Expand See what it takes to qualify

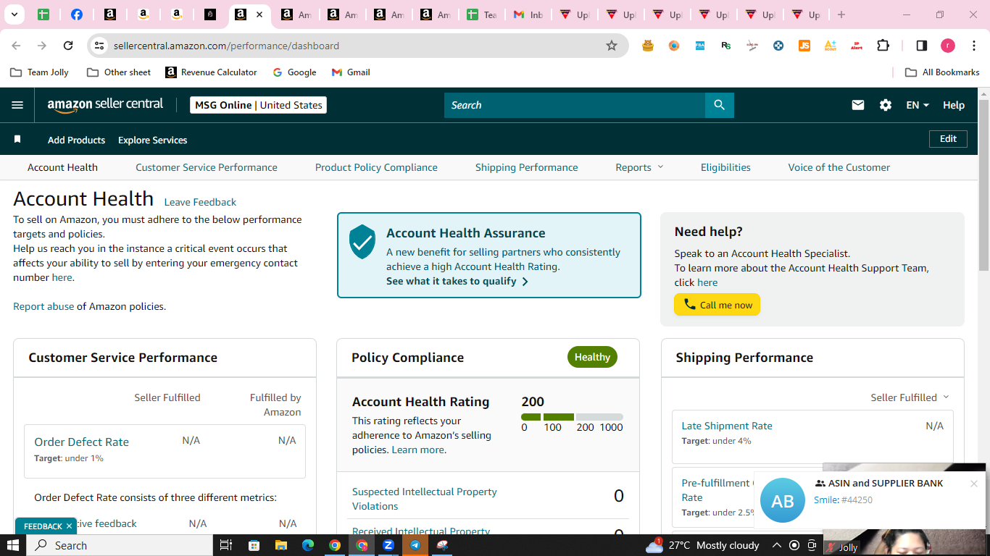click(457, 281)
